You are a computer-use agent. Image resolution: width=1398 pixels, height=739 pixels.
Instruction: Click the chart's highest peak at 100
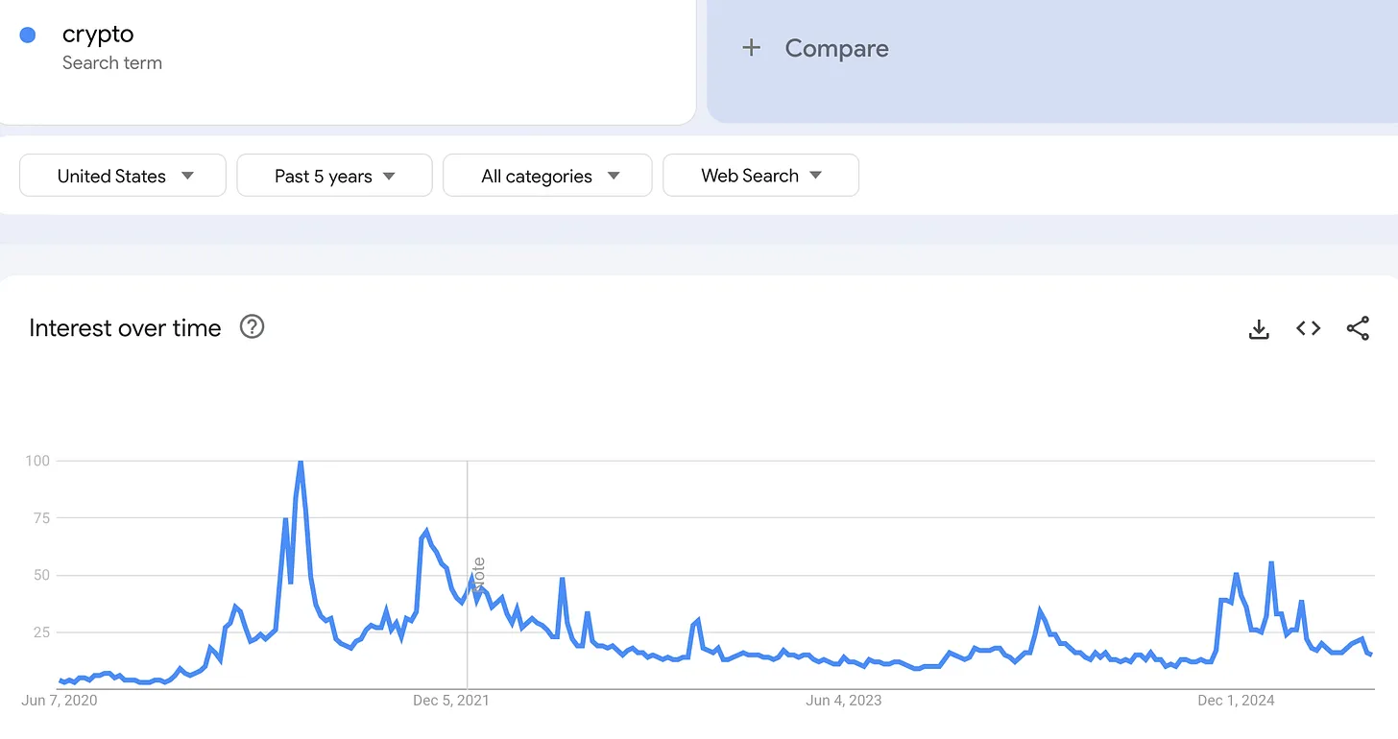click(301, 463)
